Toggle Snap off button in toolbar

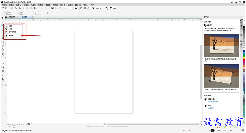point(93,8)
